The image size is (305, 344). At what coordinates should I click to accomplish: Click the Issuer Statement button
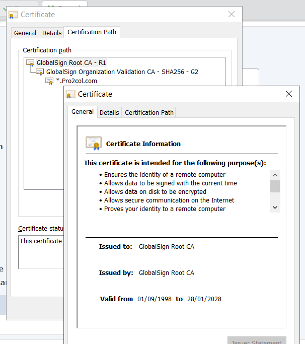pos(257,341)
